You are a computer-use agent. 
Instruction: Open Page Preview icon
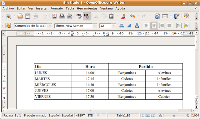coord(70,16)
